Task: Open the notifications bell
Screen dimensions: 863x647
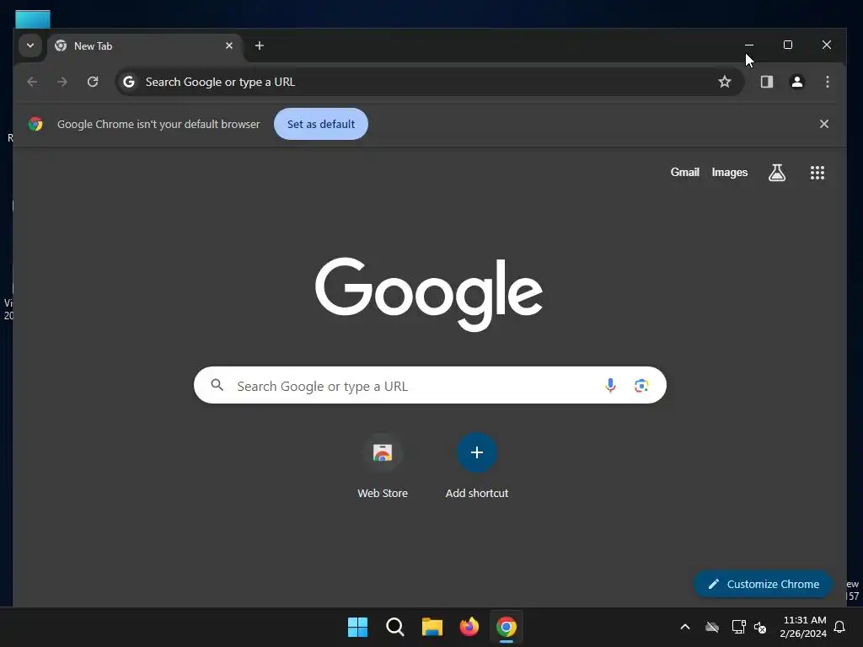Action: point(840,627)
